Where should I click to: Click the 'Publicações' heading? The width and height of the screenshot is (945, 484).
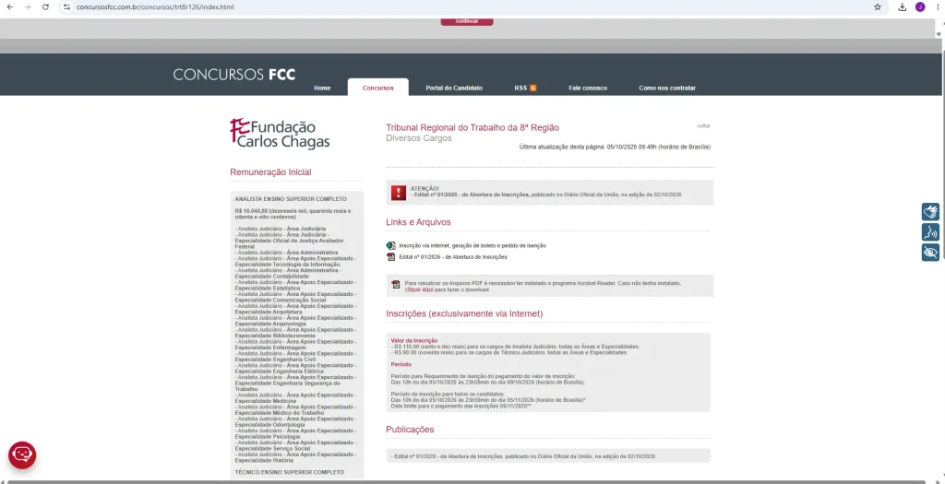(x=410, y=430)
